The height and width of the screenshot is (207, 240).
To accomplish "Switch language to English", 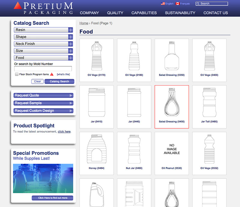I will [x=169, y=4].
